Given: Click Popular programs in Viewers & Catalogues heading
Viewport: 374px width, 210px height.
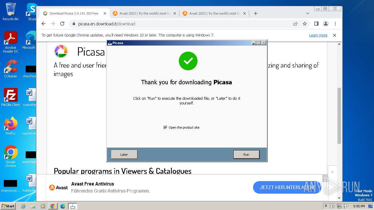Looking at the screenshot, I should 122,171.
